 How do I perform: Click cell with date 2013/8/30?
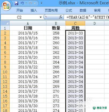[28, 106]
